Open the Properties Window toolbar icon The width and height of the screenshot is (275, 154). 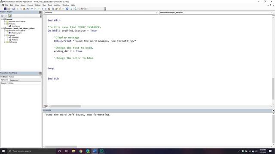(x=56, y=9)
